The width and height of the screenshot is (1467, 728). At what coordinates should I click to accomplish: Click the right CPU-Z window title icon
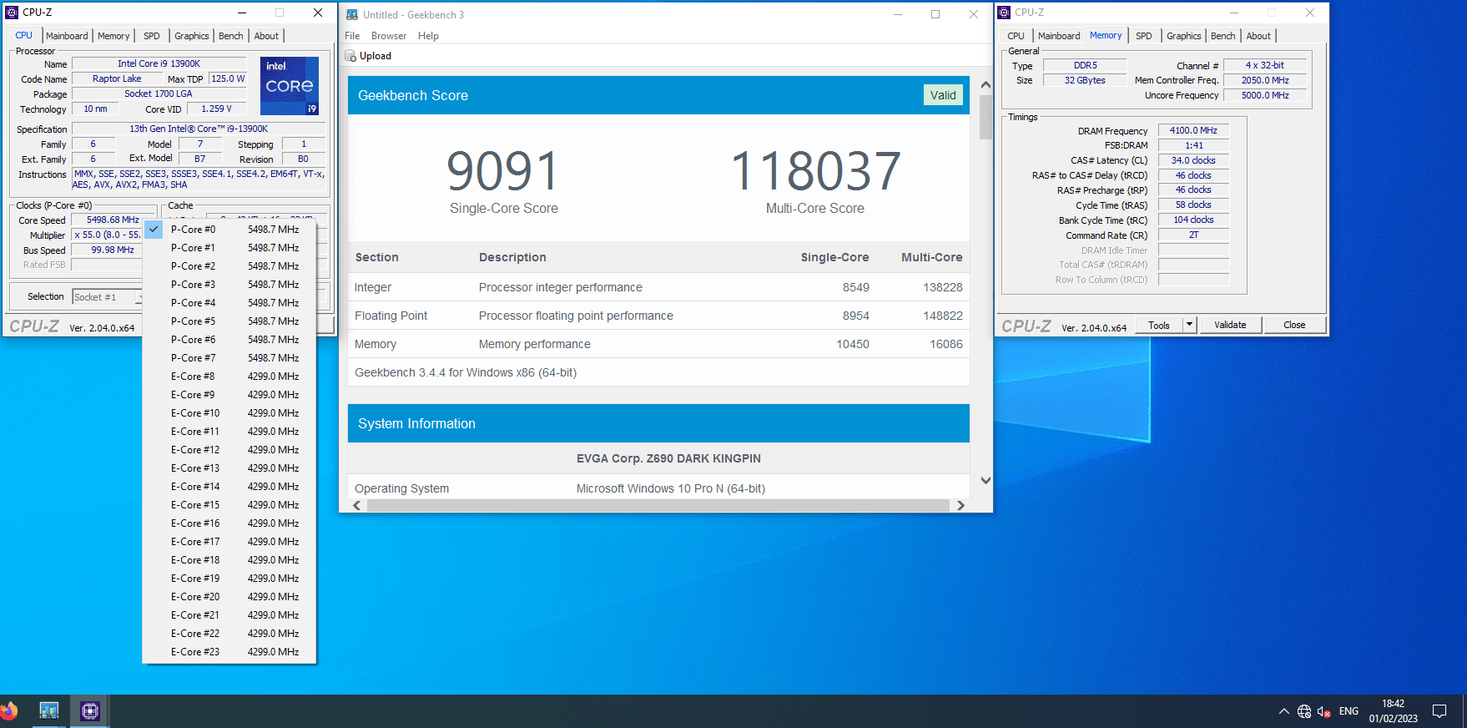[1004, 13]
